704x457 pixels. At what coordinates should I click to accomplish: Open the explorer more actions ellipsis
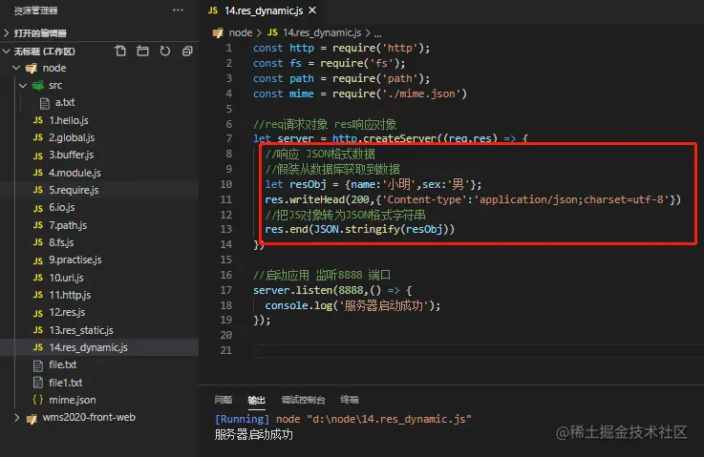pos(178,10)
